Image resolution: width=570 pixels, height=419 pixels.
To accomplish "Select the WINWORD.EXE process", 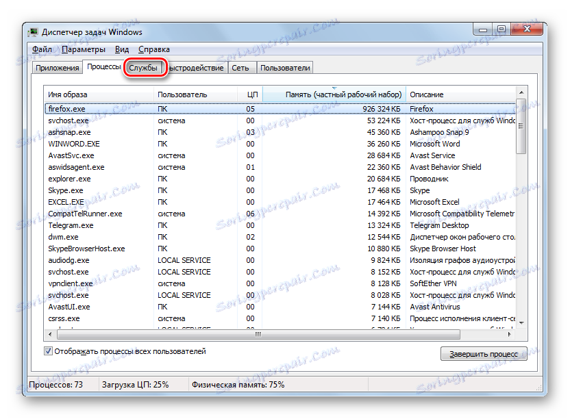I will pyautogui.click(x=280, y=144).
